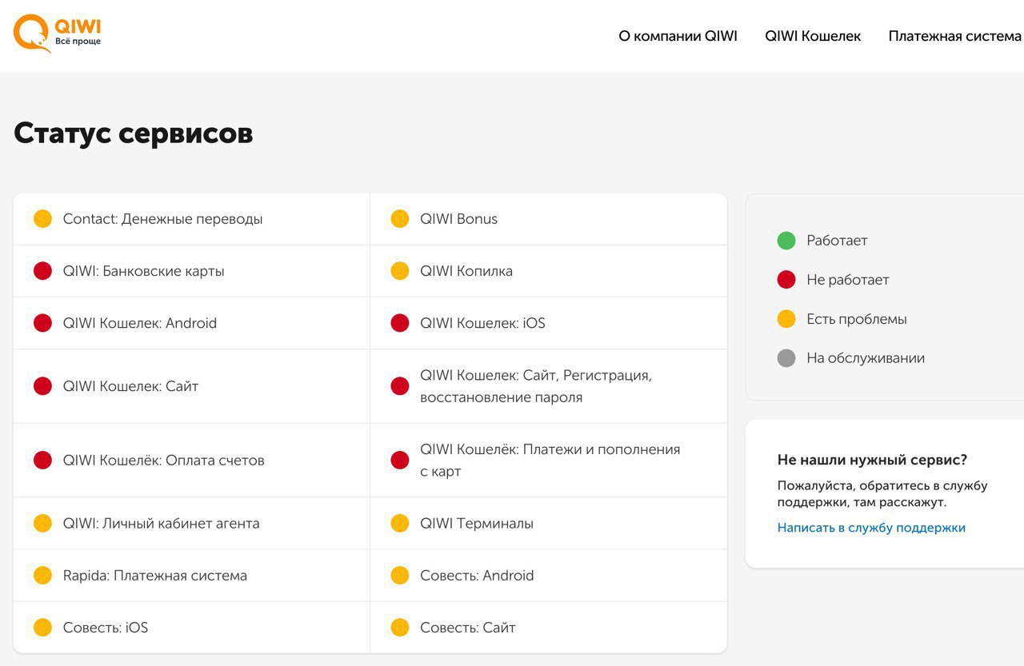The image size is (1024, 666).
Task: Click the red Не работает legend dot
Action: click(x=786, y=280)
